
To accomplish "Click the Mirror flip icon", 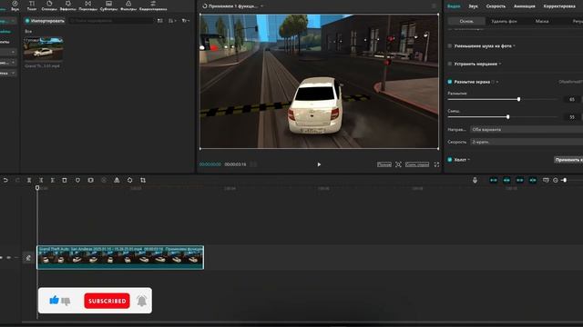I will pos(117,180).
